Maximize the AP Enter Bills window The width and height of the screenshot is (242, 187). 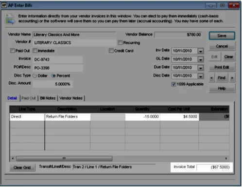pyautogui.click(x=222, y=5)
